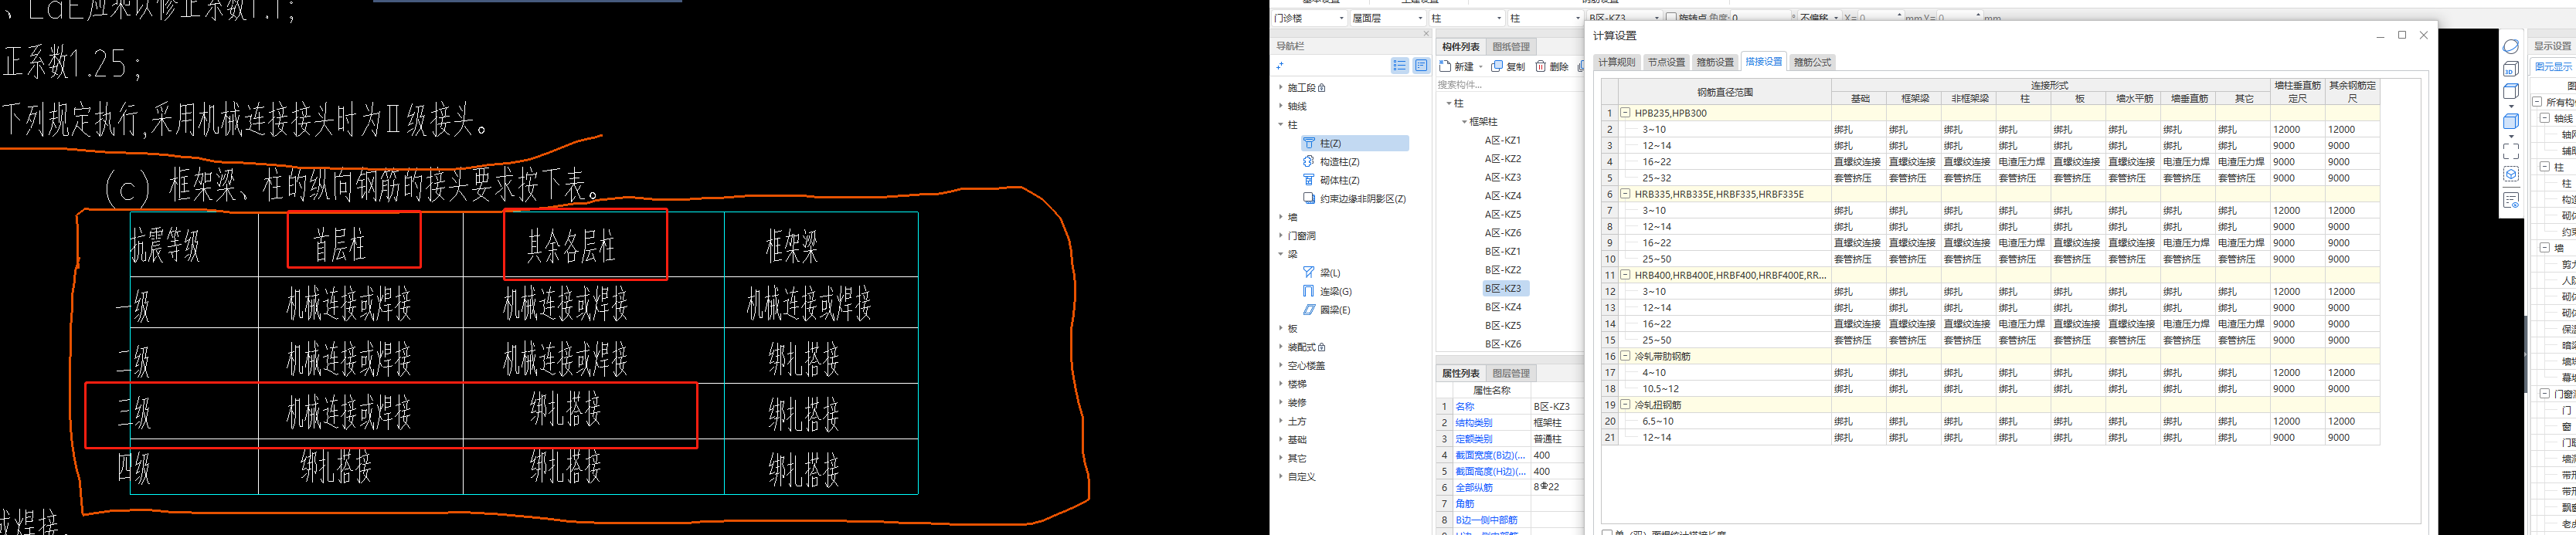The width and height of the screenshot is (2576, 535).
Task: Collapse 框架柱 node in component list
Action: point(1464,122)
